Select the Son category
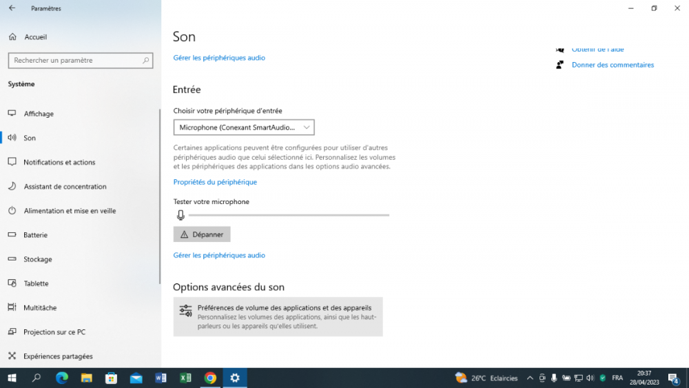The height and width of the screenshot is (388, 689). (30, 138)
